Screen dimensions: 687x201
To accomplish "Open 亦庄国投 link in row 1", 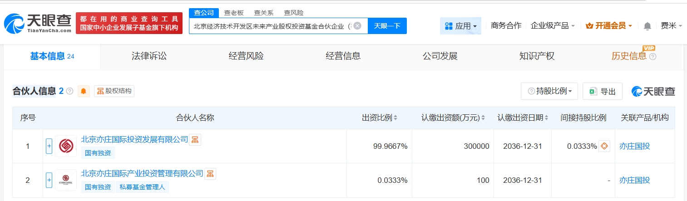I will (x=635, y=146).
